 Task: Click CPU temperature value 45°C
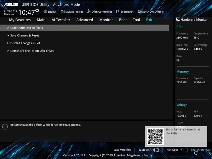(x=196, y=38)
